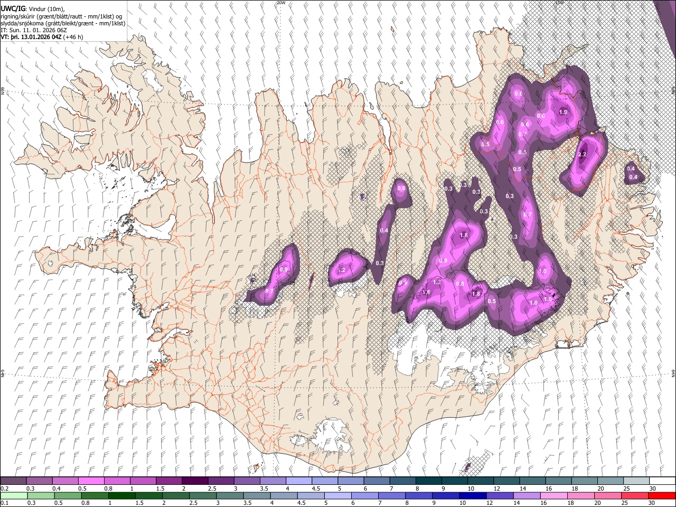Click the darkest purple 2–2.5 snow legend swatch

pos(195,481)
